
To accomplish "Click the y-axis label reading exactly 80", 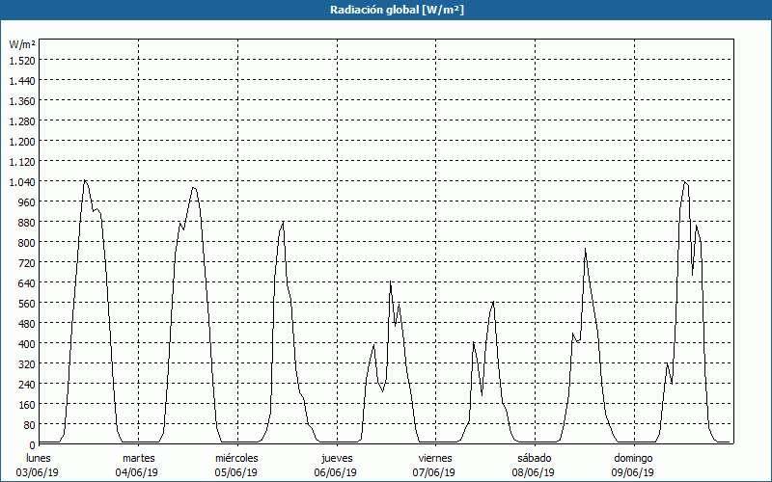I will pos(30,424).
